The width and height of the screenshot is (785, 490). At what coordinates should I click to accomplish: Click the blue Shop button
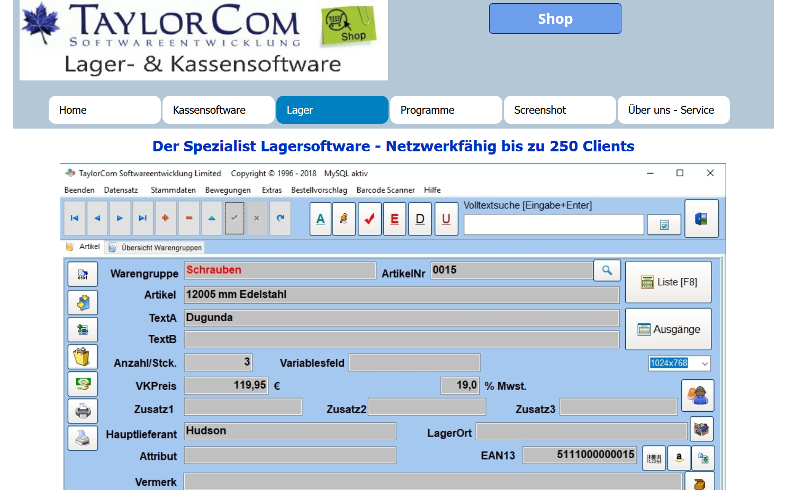pos(555,19)
